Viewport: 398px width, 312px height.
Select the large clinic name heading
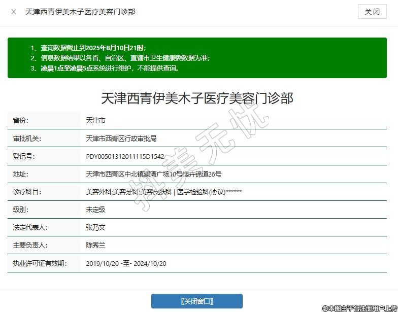tap(197, 98)
